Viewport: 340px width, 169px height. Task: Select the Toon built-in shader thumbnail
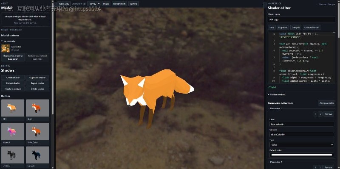click(x=37, y=108)
